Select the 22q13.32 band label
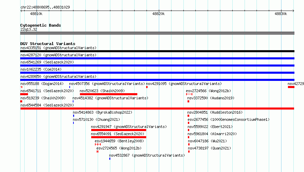This screenshot has height=172, width=304. [x=29, y=29]
